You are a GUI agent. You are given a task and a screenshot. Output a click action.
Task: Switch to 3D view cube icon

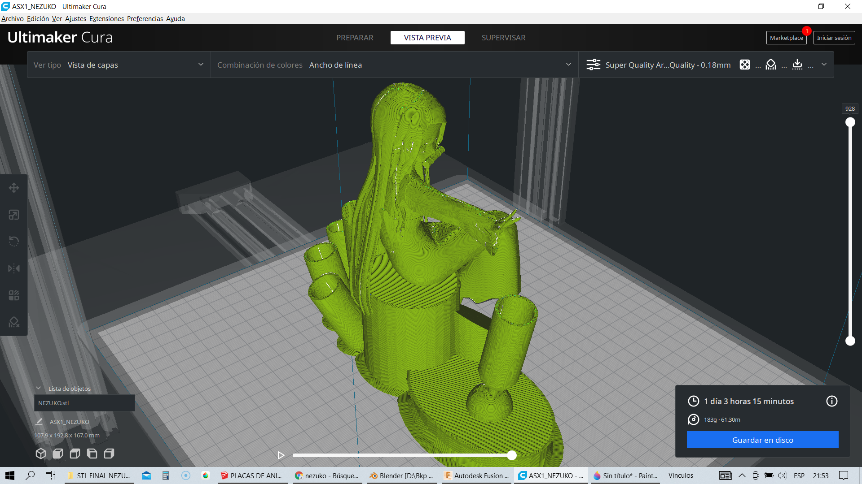[x=41, y=454]
